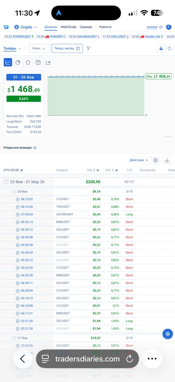
Task: Click the refresh icon beside bar chart
Action: 170,48
